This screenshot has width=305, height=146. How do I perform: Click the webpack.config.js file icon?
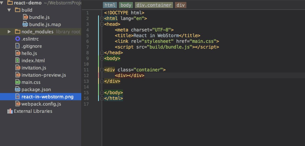coord(18,104)
